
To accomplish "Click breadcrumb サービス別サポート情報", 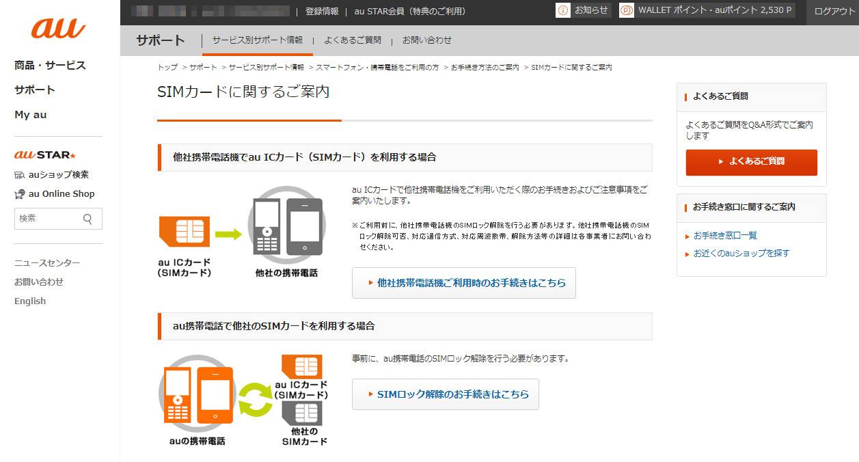I will (x=267, y=68).
